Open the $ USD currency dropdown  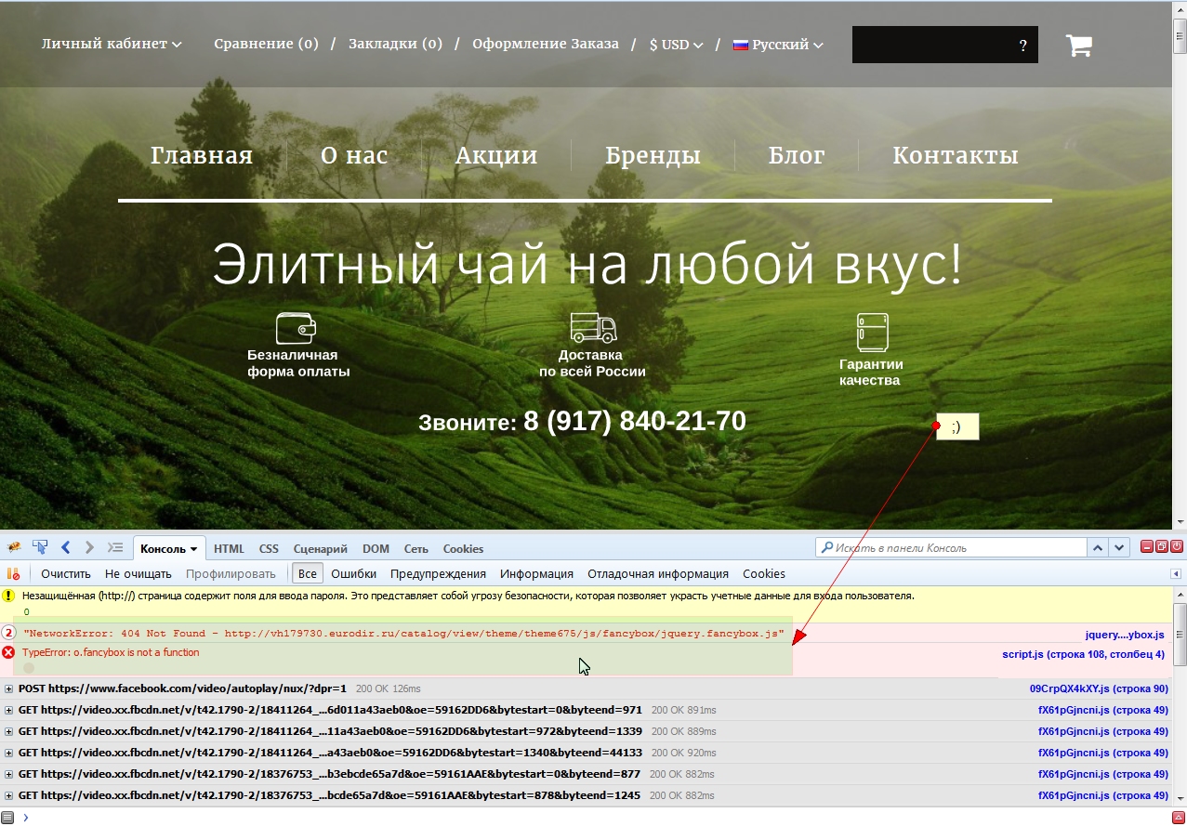tap(676, 44)
